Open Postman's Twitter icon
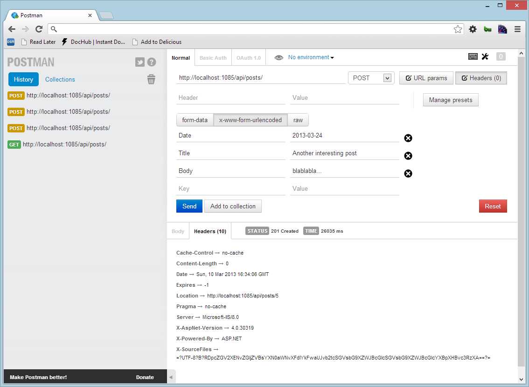The image size is (529, 387). click(139, 62)
